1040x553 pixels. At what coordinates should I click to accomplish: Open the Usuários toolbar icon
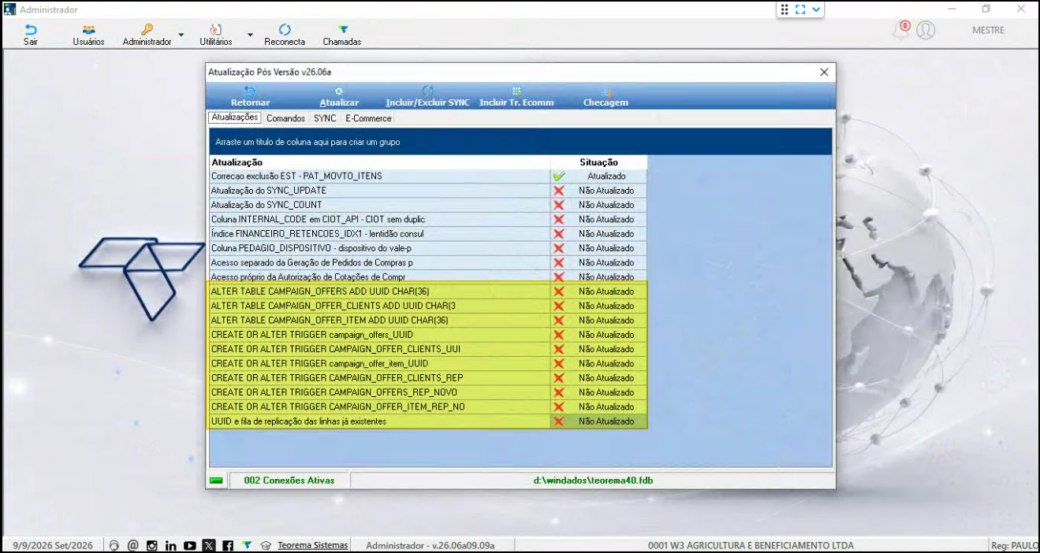point(88,30)
